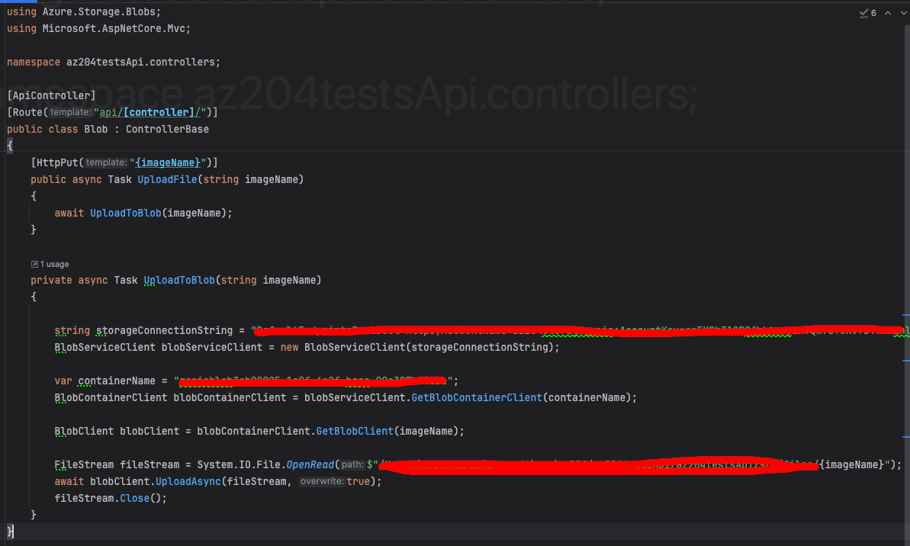
Task: Click the GetBlobContainerClient method call
Action: pos(477,397)
